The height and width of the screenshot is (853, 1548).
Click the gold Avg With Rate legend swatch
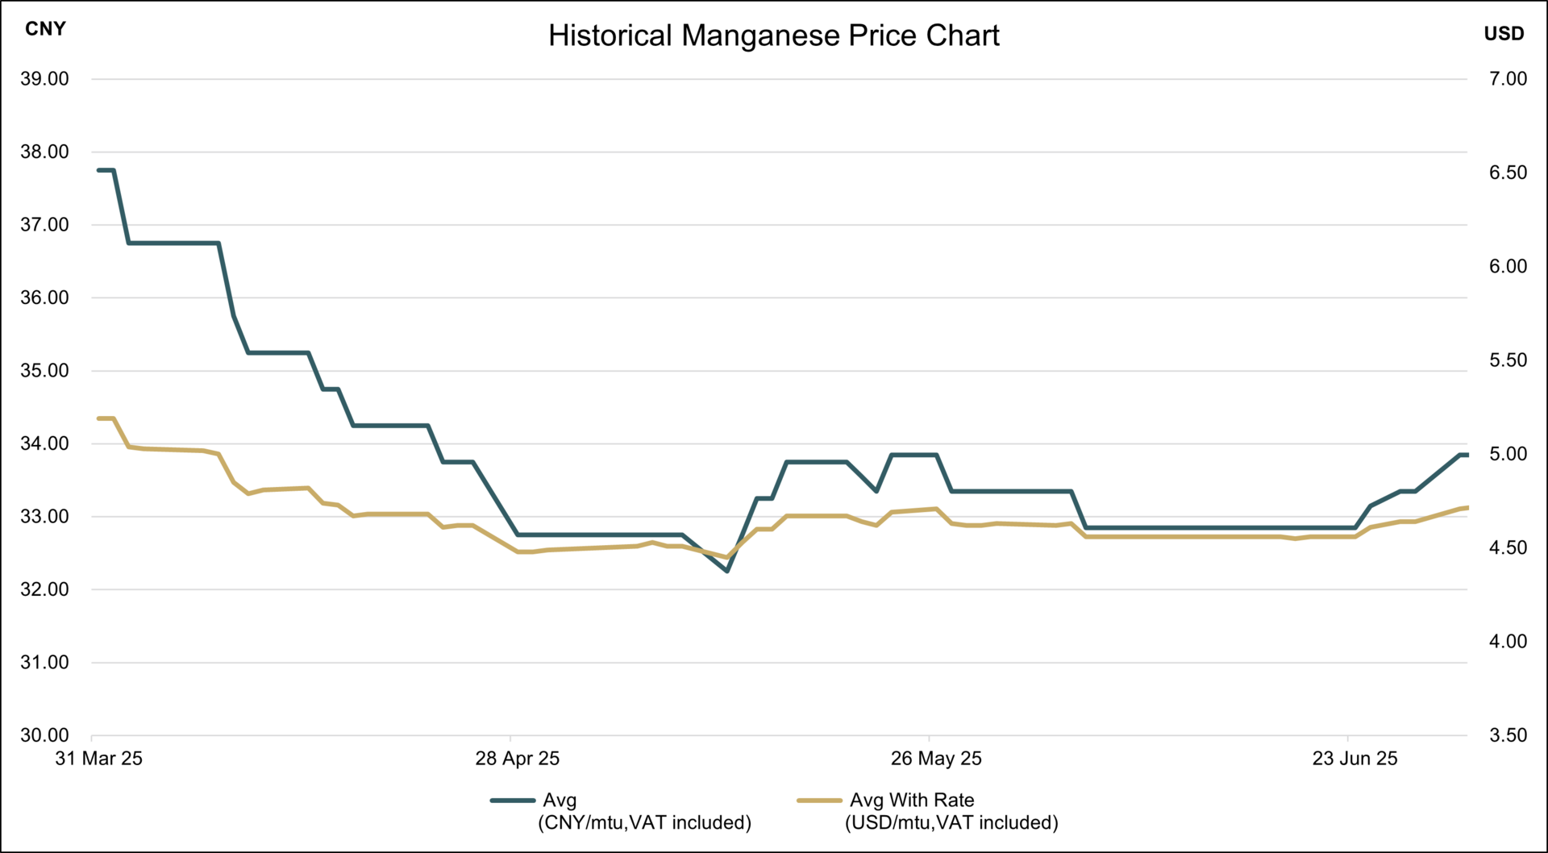tap(819, 801)
